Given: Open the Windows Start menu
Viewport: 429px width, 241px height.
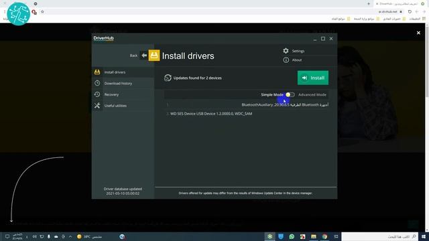Looking at the screenshot, I should 424,236.
